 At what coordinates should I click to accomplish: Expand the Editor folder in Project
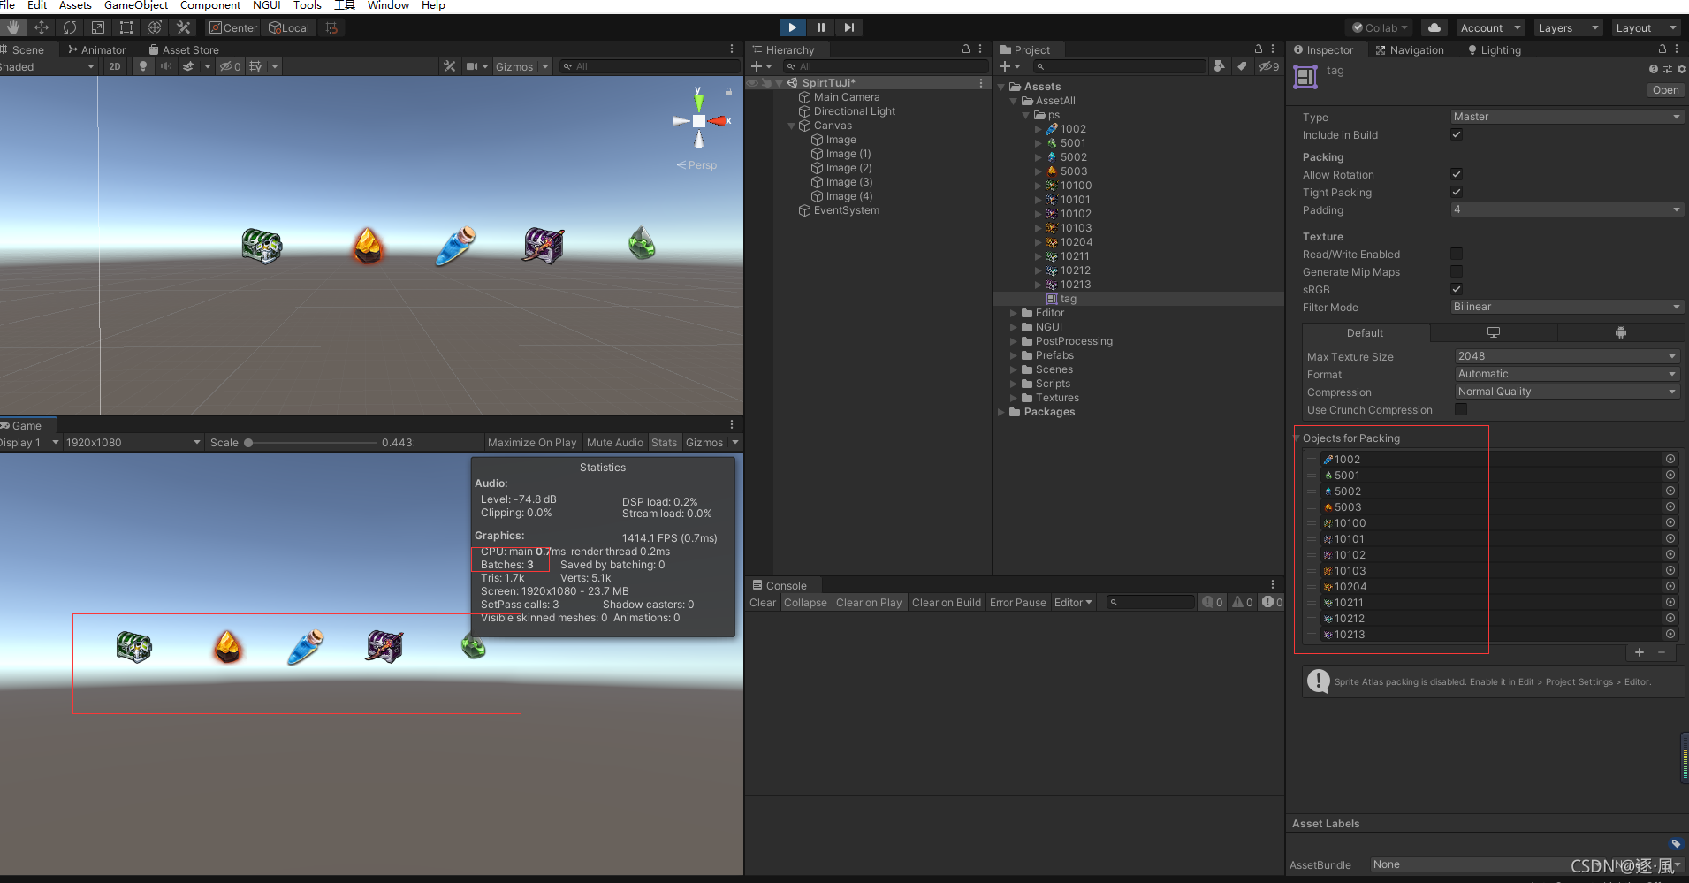pos(1014,313)
